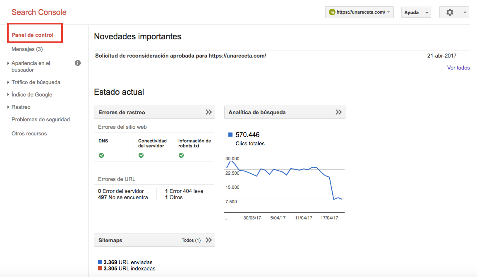
Task: Click blue Clics totales legend swatch
Action: point(230,135)
